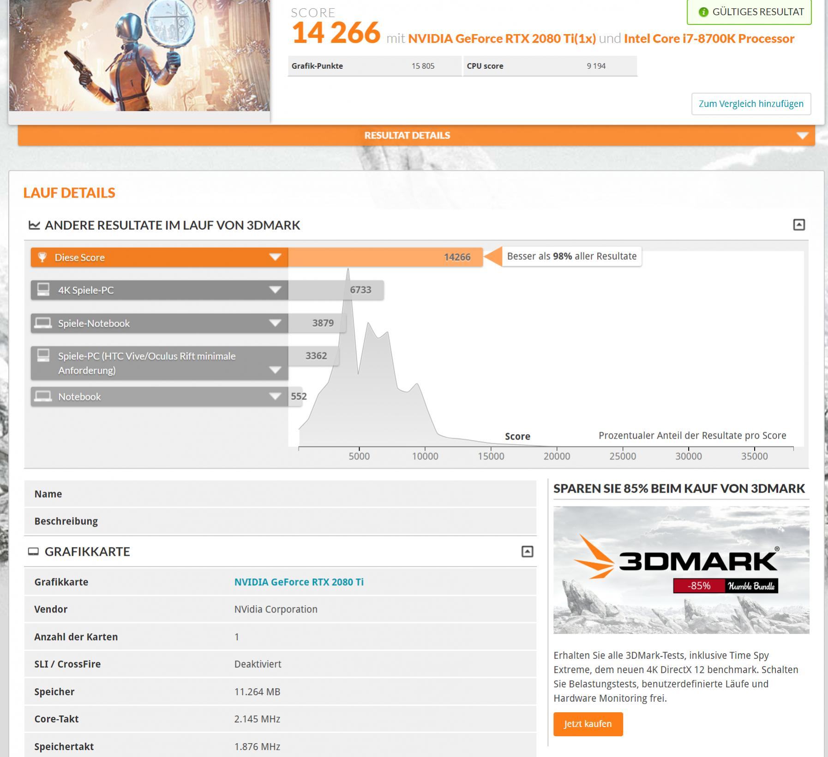Click the Name row label

[x=48, y=494]
